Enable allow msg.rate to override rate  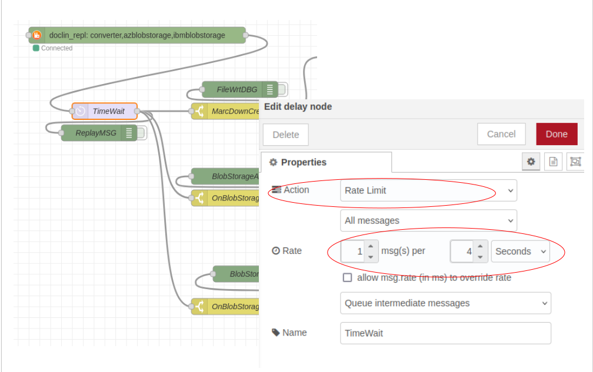[348, 277]
